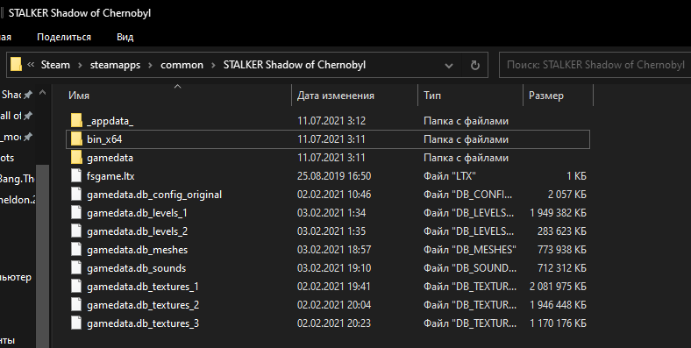Click the gamedata.db_meshes file icon
Screen dimensions: 691x348
(76, 250)
